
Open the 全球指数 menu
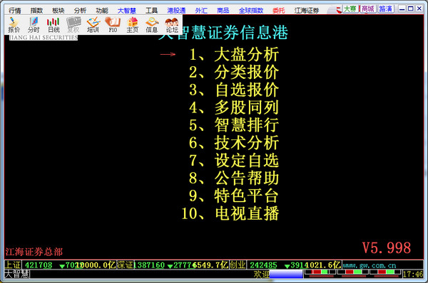tap(251, 11)
